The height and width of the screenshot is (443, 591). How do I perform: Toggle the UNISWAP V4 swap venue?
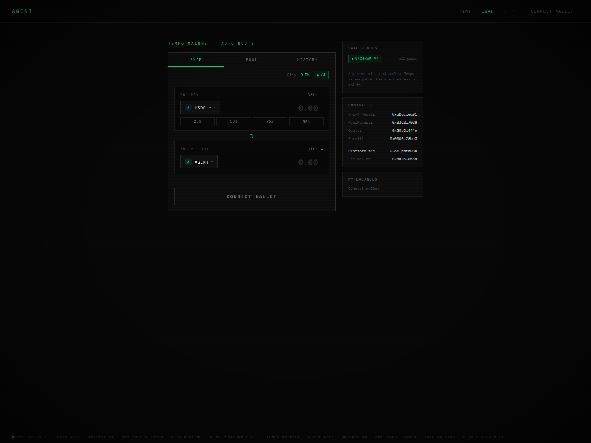365,59
